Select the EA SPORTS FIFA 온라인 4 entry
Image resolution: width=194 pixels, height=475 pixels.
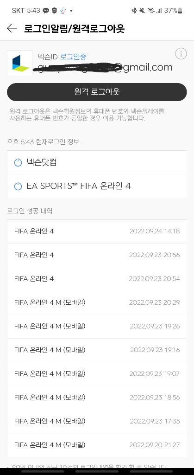tap(97, 186)
